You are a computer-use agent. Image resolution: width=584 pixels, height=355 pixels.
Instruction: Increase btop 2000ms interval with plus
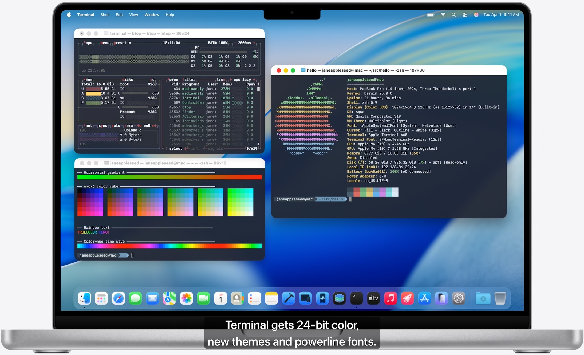point(254,43)
